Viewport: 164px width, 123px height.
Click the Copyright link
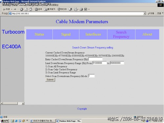point(82,109)
